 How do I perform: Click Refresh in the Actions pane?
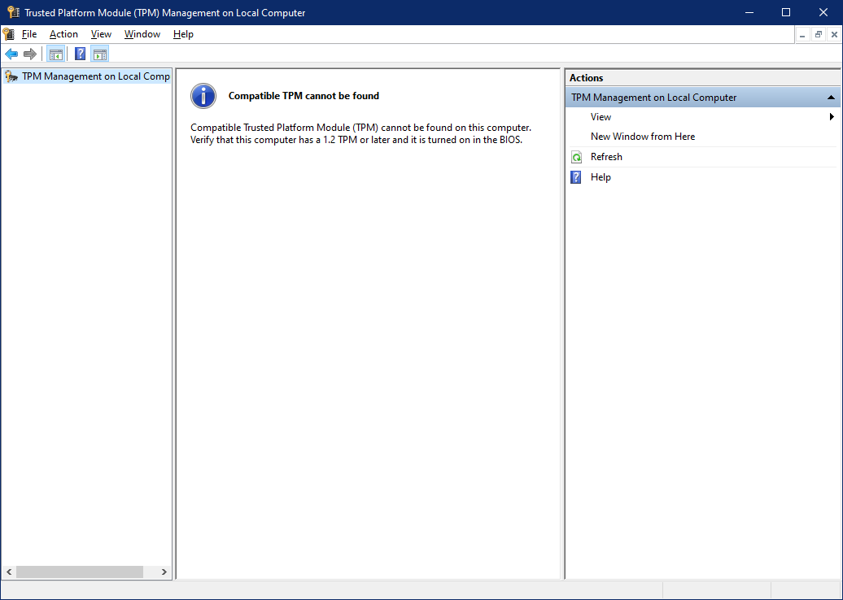(x=606, y=157)
